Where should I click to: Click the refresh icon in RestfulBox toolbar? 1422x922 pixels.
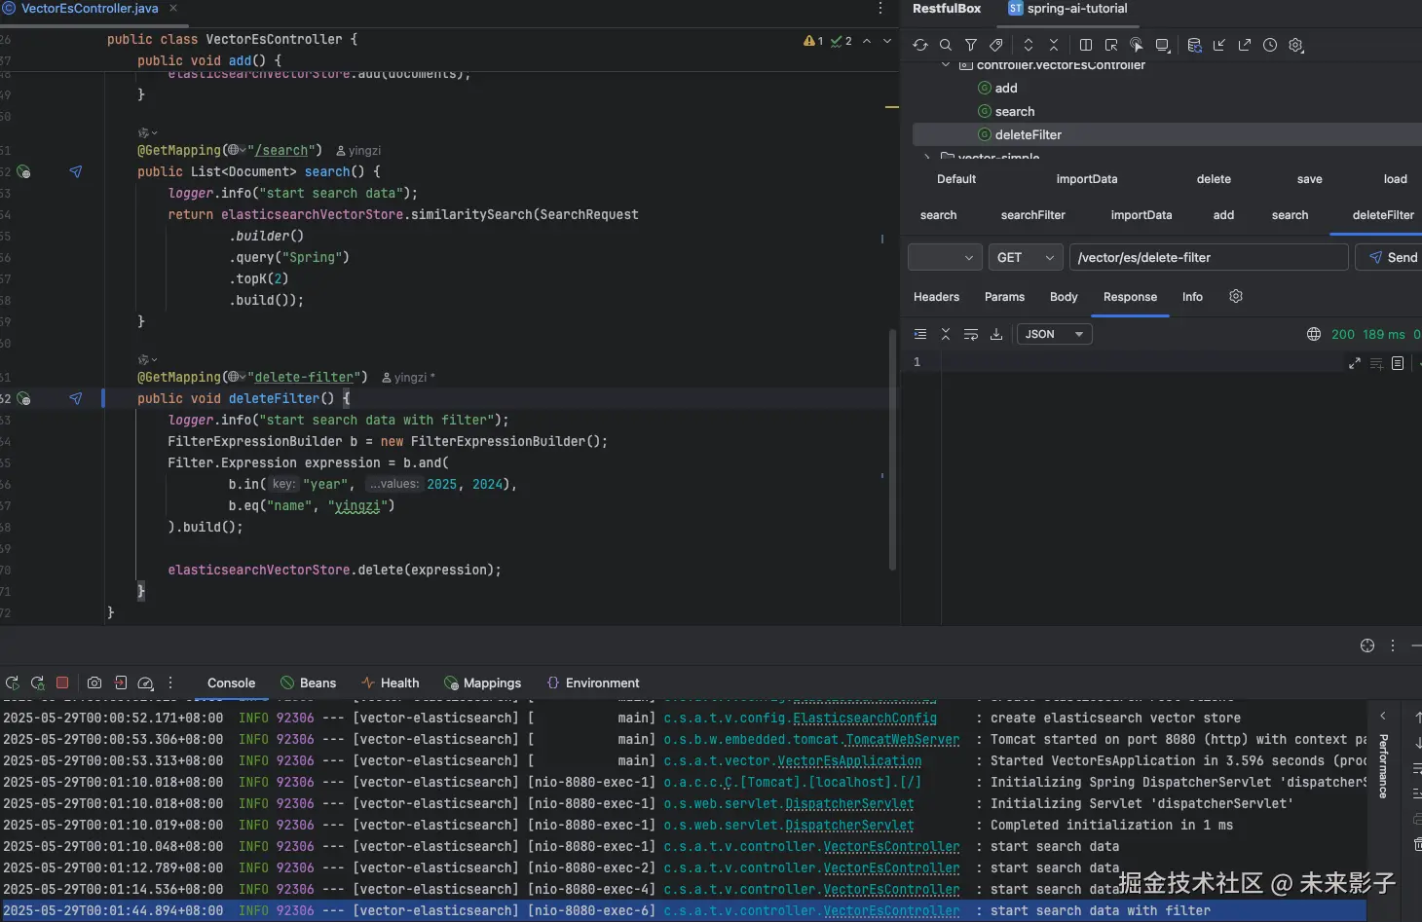tap(919, 45)
